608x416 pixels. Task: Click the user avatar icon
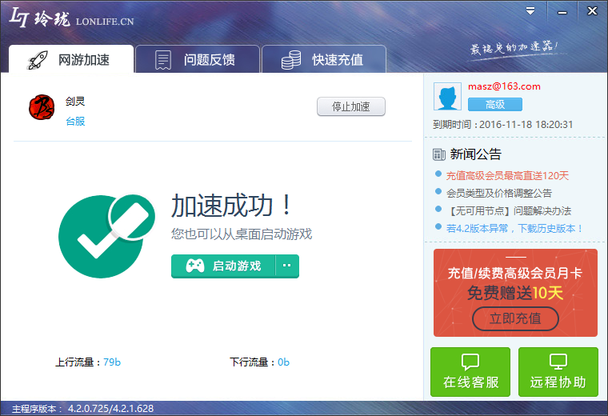tap(447, 97)
